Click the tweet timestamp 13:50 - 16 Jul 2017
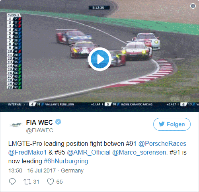This screenshot has width=199, height=192. [32, 170]
